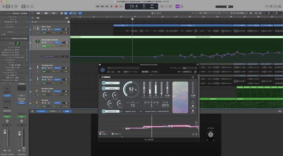Start playback with the Play button
Viewport: 283px width, 156px height.
(x=111, y=6)
